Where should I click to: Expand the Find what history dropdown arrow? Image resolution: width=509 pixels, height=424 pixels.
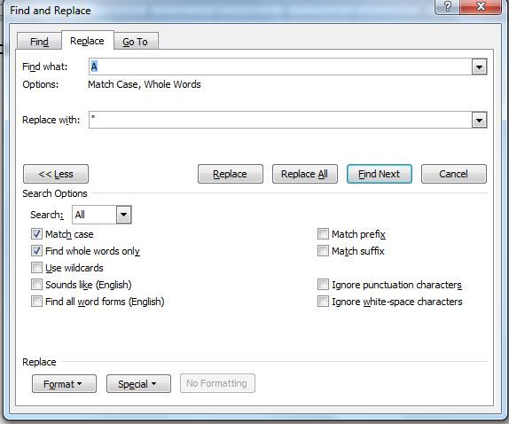479,67
